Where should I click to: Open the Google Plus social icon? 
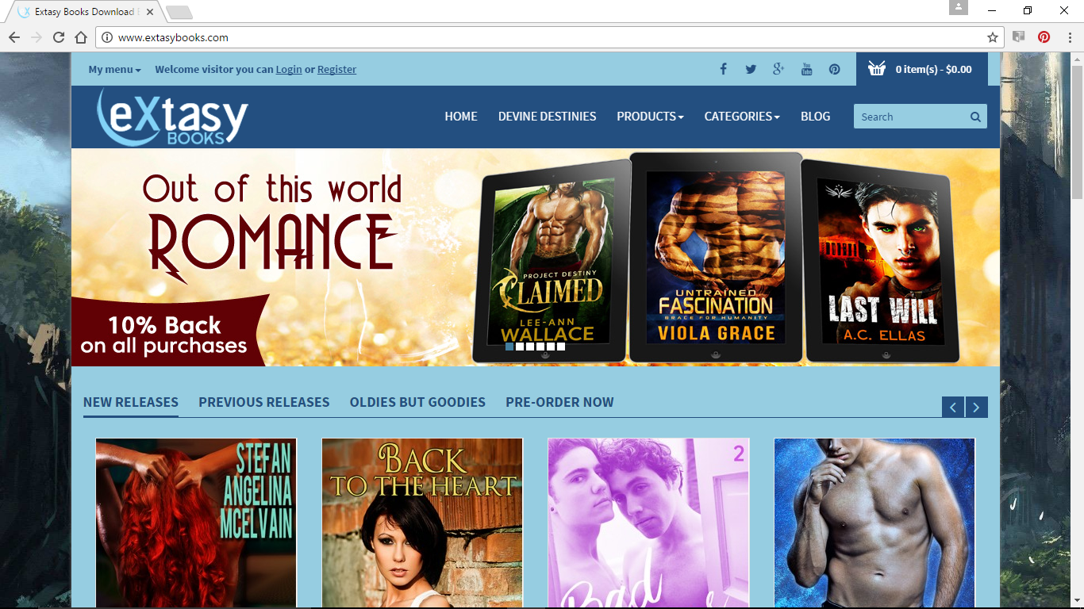[x=778, y=69]
